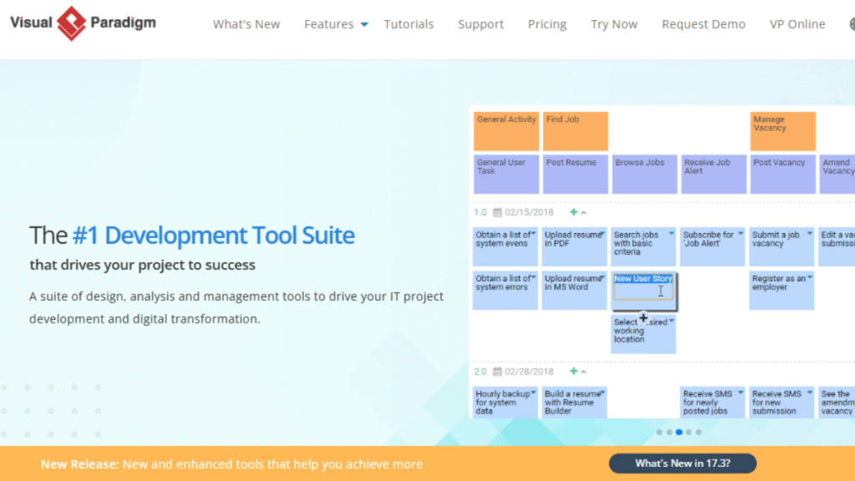This screenshot has height=481, width=855.
Task: Select the Tutorials navigation item
Action: [x=409, y=24]
